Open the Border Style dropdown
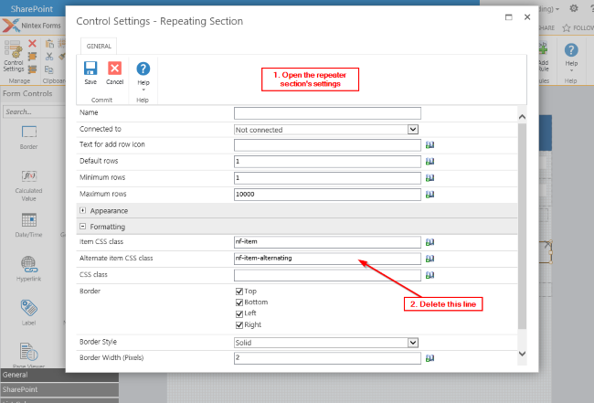Image resolution: width=594 pixels, height=403 pixels. (x=413, y=343)
